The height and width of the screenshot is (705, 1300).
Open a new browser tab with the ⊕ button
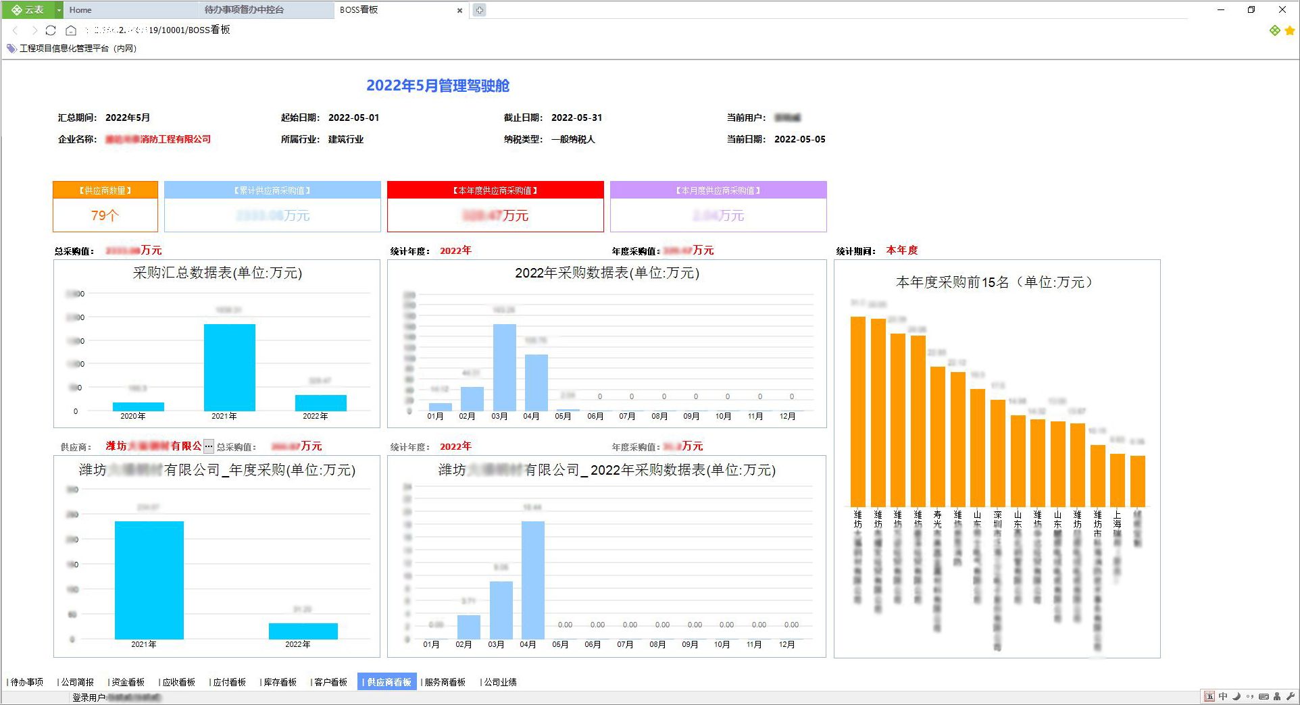(479, 9)
